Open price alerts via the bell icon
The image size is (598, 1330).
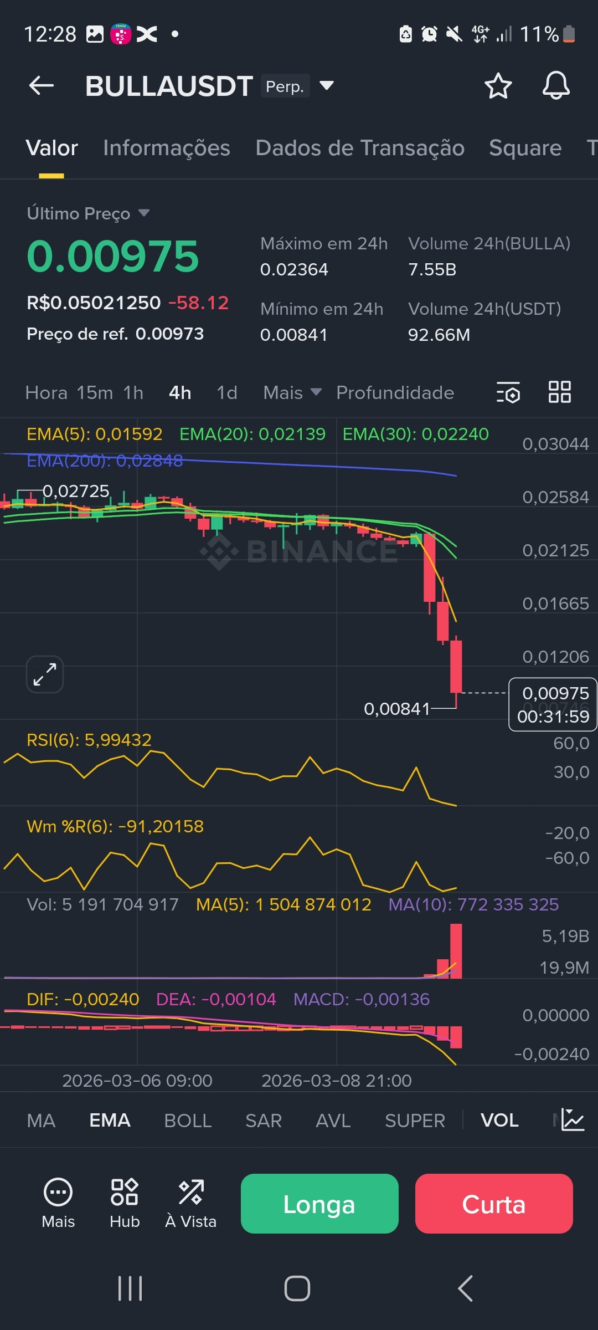556,86
